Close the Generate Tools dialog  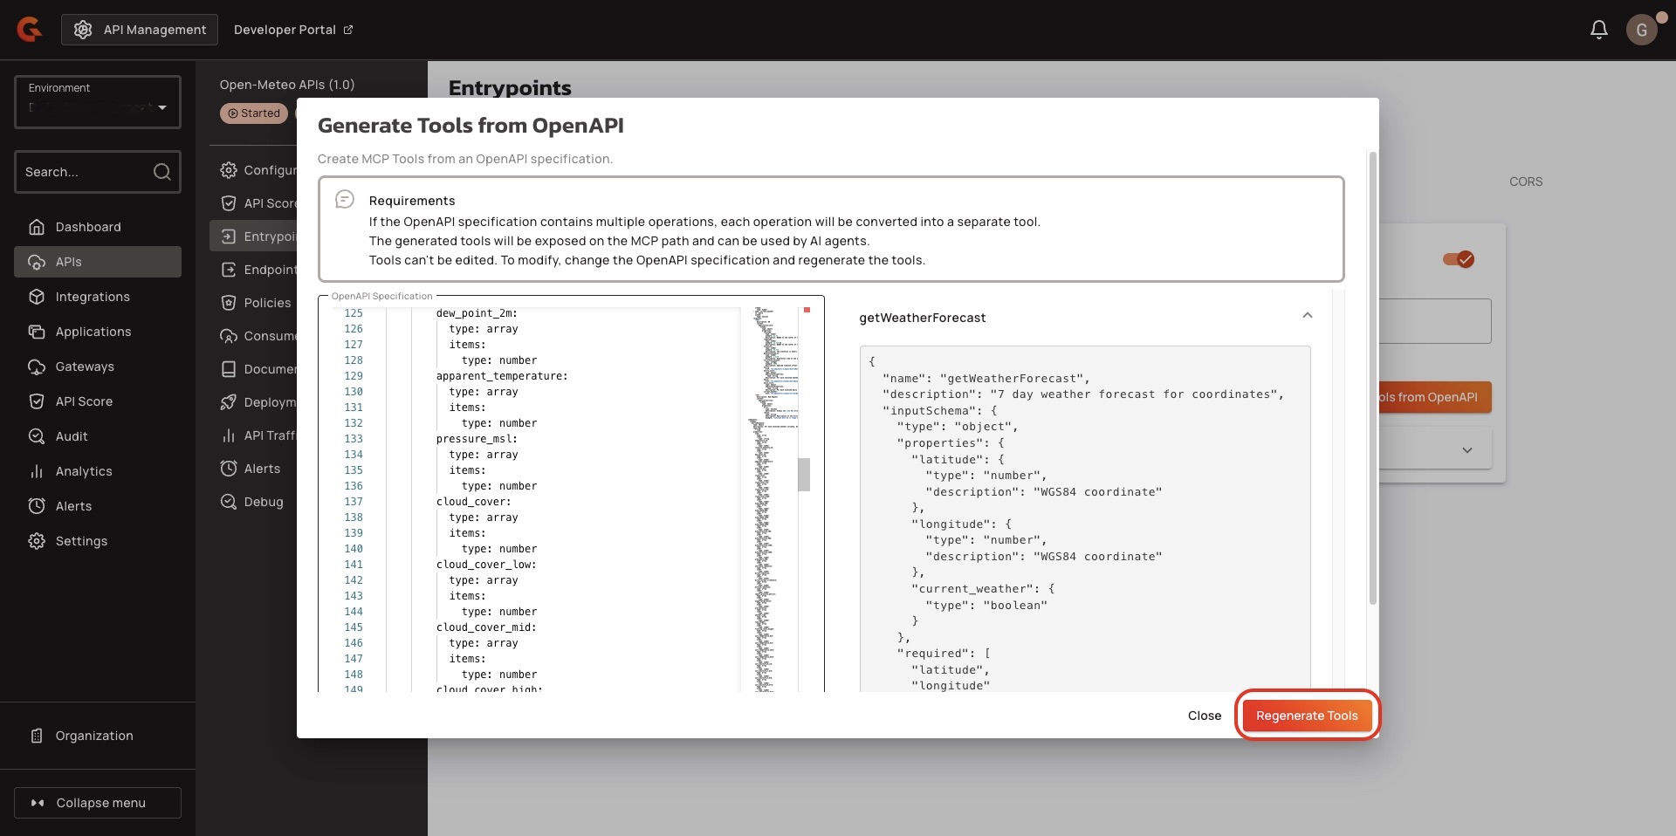point(1204,716)
